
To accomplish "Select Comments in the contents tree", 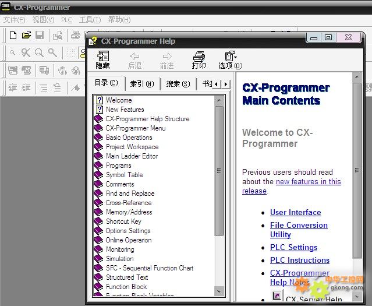I will 120,184.
